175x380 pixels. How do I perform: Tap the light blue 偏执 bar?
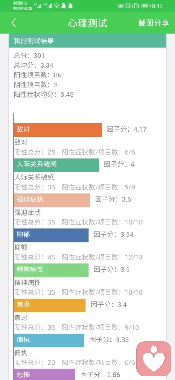[x=49, y=340]
